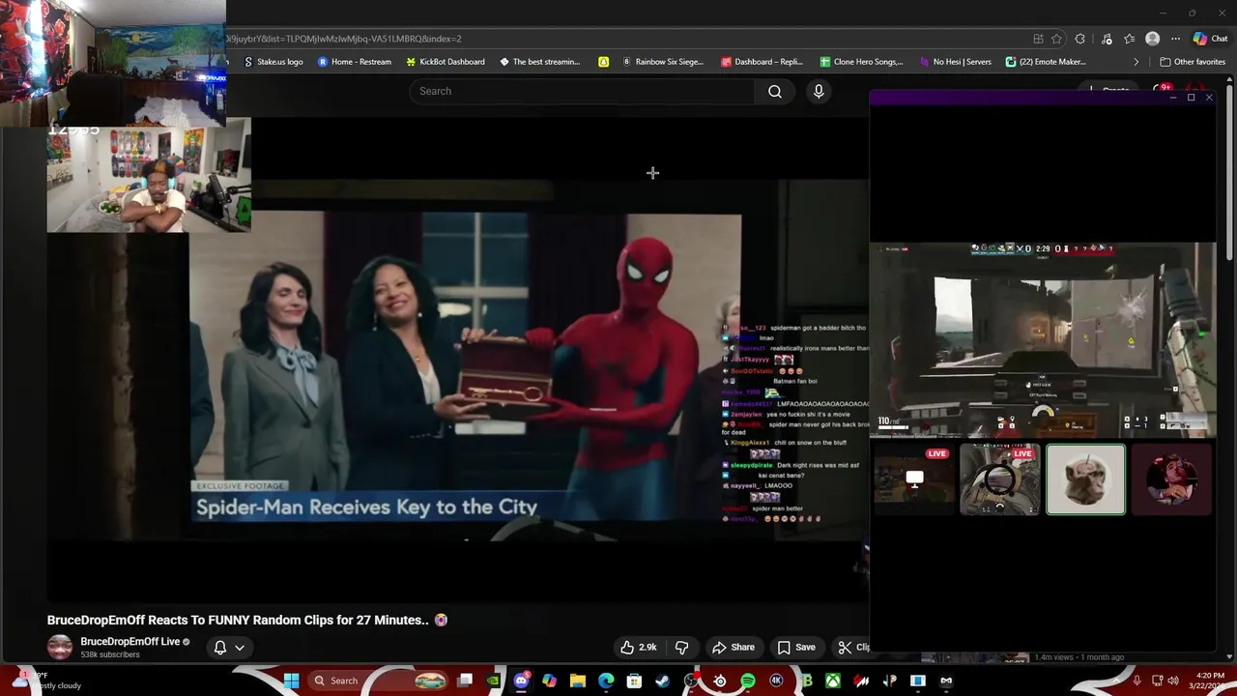1237x696 pixels.
Task: Open Rainbow Six Siege bookmark
Action: click(663, 62)
